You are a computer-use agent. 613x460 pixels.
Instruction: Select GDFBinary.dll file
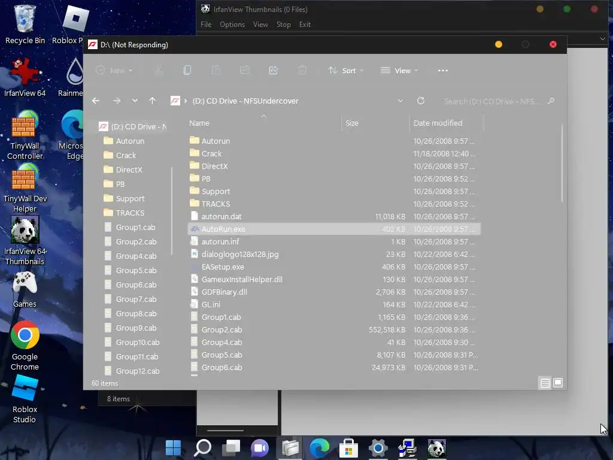pyautogui.click(x=334, y=292)
